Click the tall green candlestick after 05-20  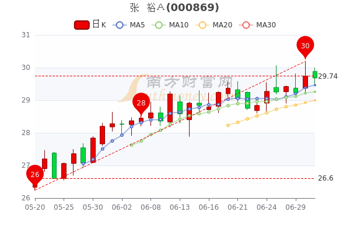[x=54, y=165]
